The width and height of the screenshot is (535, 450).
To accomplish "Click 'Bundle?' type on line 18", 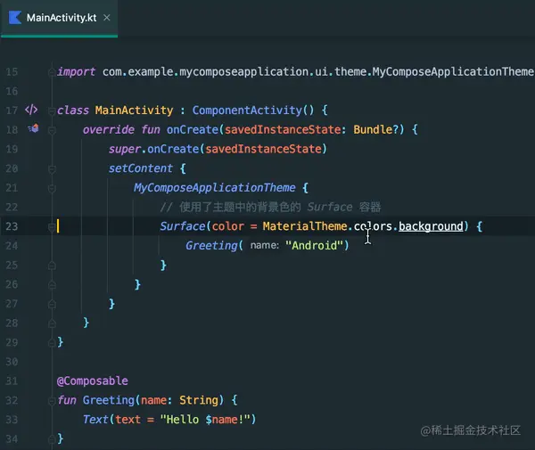I will pos(375,129).
